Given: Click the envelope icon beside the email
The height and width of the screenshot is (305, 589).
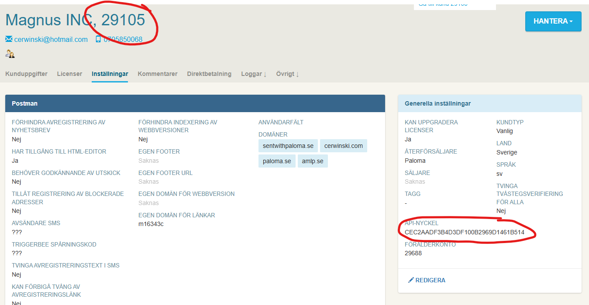Looking at the screenshot, I should pos(9,39).
